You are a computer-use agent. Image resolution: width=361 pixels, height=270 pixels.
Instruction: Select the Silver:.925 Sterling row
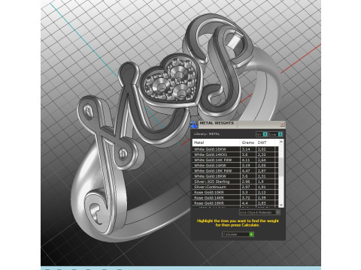tap(235, 181)
